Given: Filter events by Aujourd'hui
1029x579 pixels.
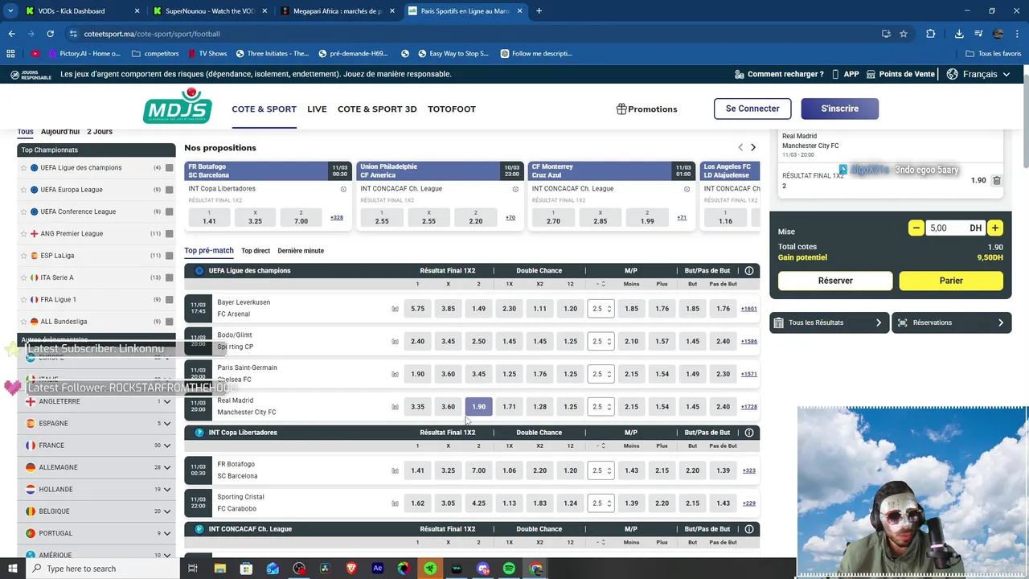Looking at the screenshot, I should (60, 131).
